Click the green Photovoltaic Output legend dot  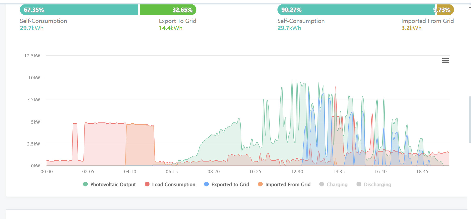tap(85, 184)
